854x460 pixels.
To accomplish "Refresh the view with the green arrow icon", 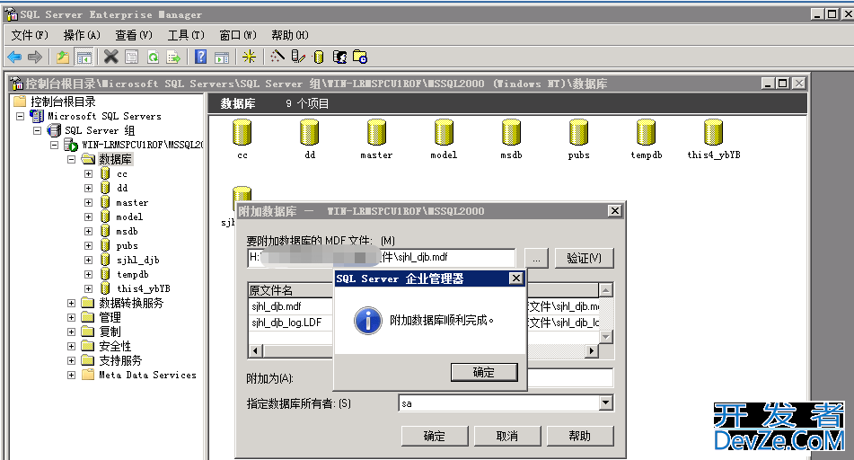I will click(153, 57).
